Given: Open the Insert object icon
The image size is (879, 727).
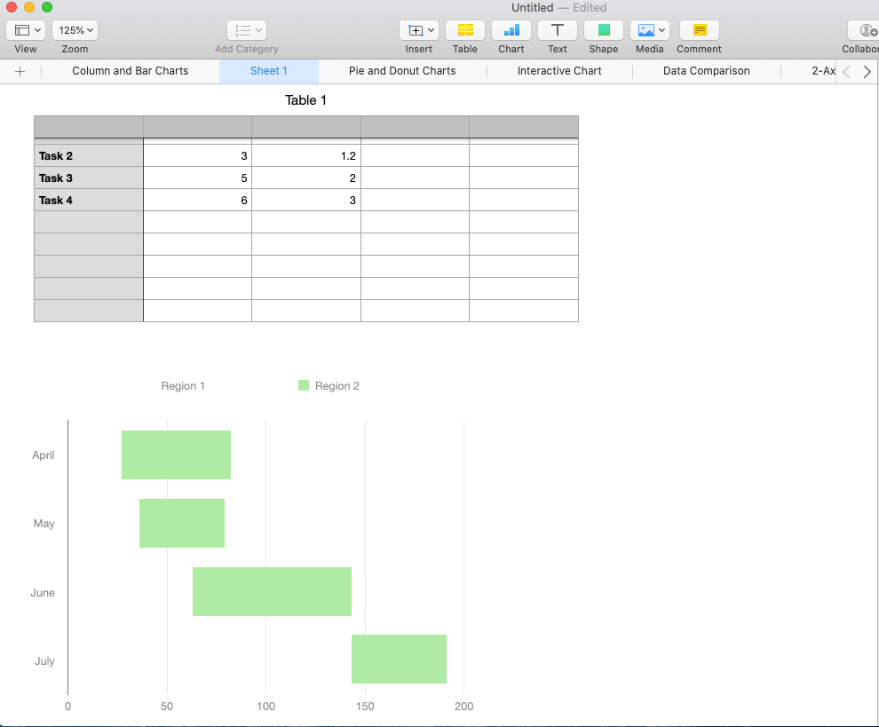Looking at the screenshot, I should (418, 30).
